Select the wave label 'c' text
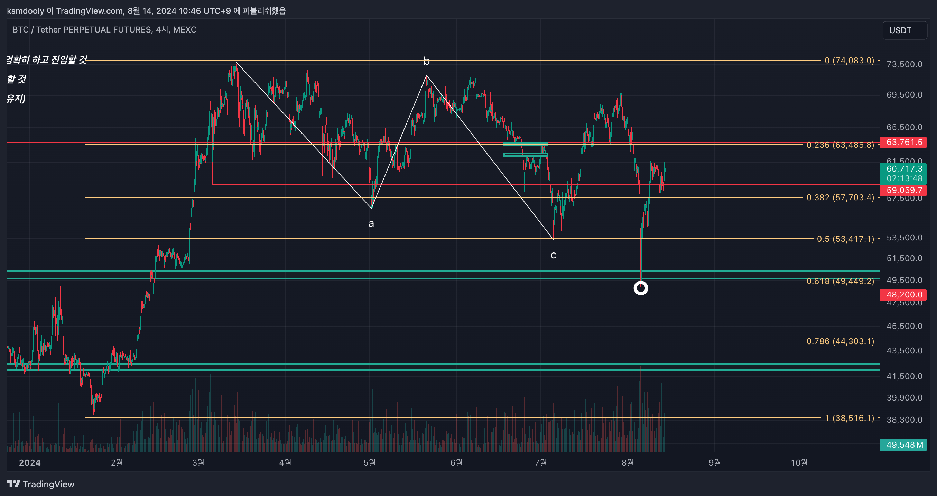 click(553, 255)
